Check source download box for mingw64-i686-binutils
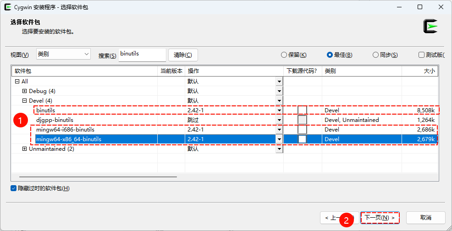The height and width of the screenshot is (231, 452). click(x=303, y=130)
